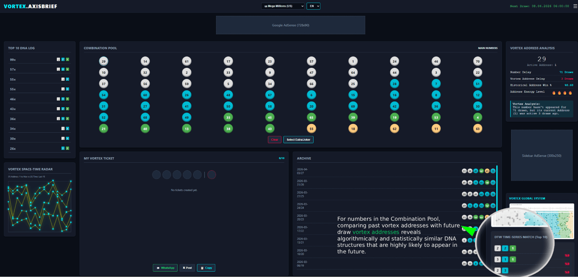Choose green ball number 21
The image size is (578, 277).
point(104,129)
